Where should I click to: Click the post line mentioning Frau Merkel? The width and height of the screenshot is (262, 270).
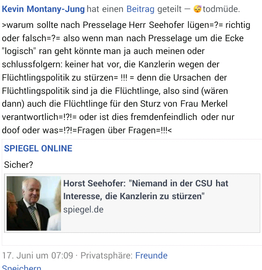(115, 104)
